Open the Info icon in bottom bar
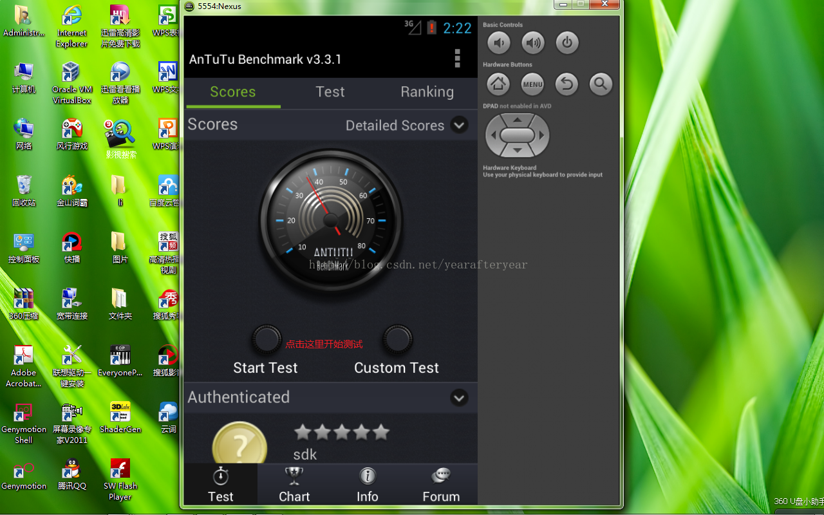 tap(368, 476)
